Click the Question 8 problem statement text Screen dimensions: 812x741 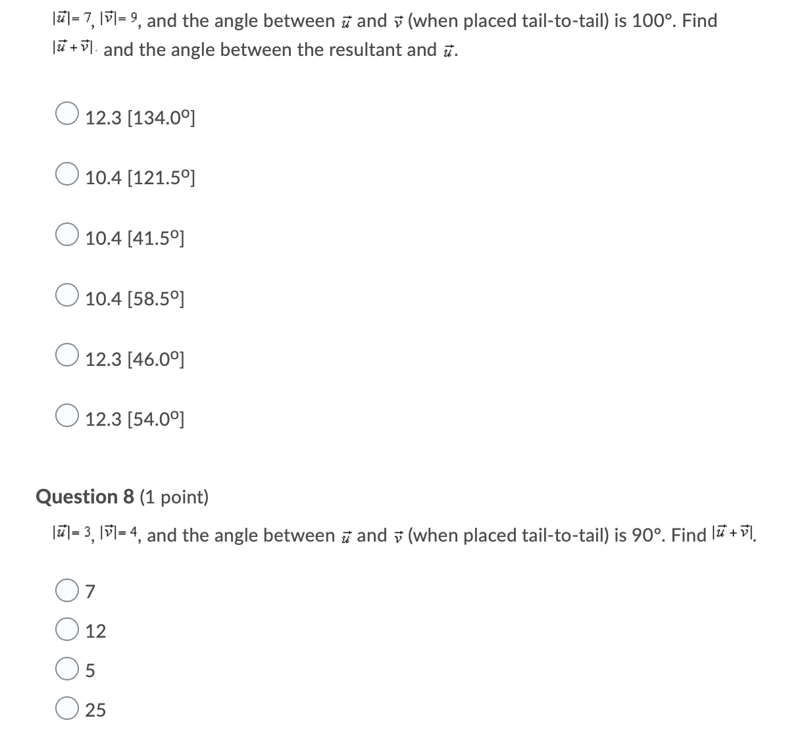(395, 535)
